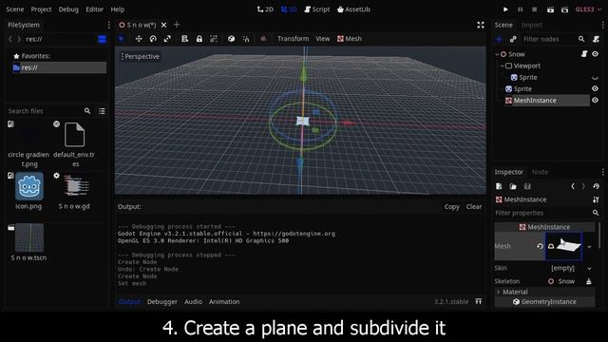Image resolution: width=608 pixels, height=342 pixels.
Task: Play the edited scene clapper icon
Action: point(550,9)
